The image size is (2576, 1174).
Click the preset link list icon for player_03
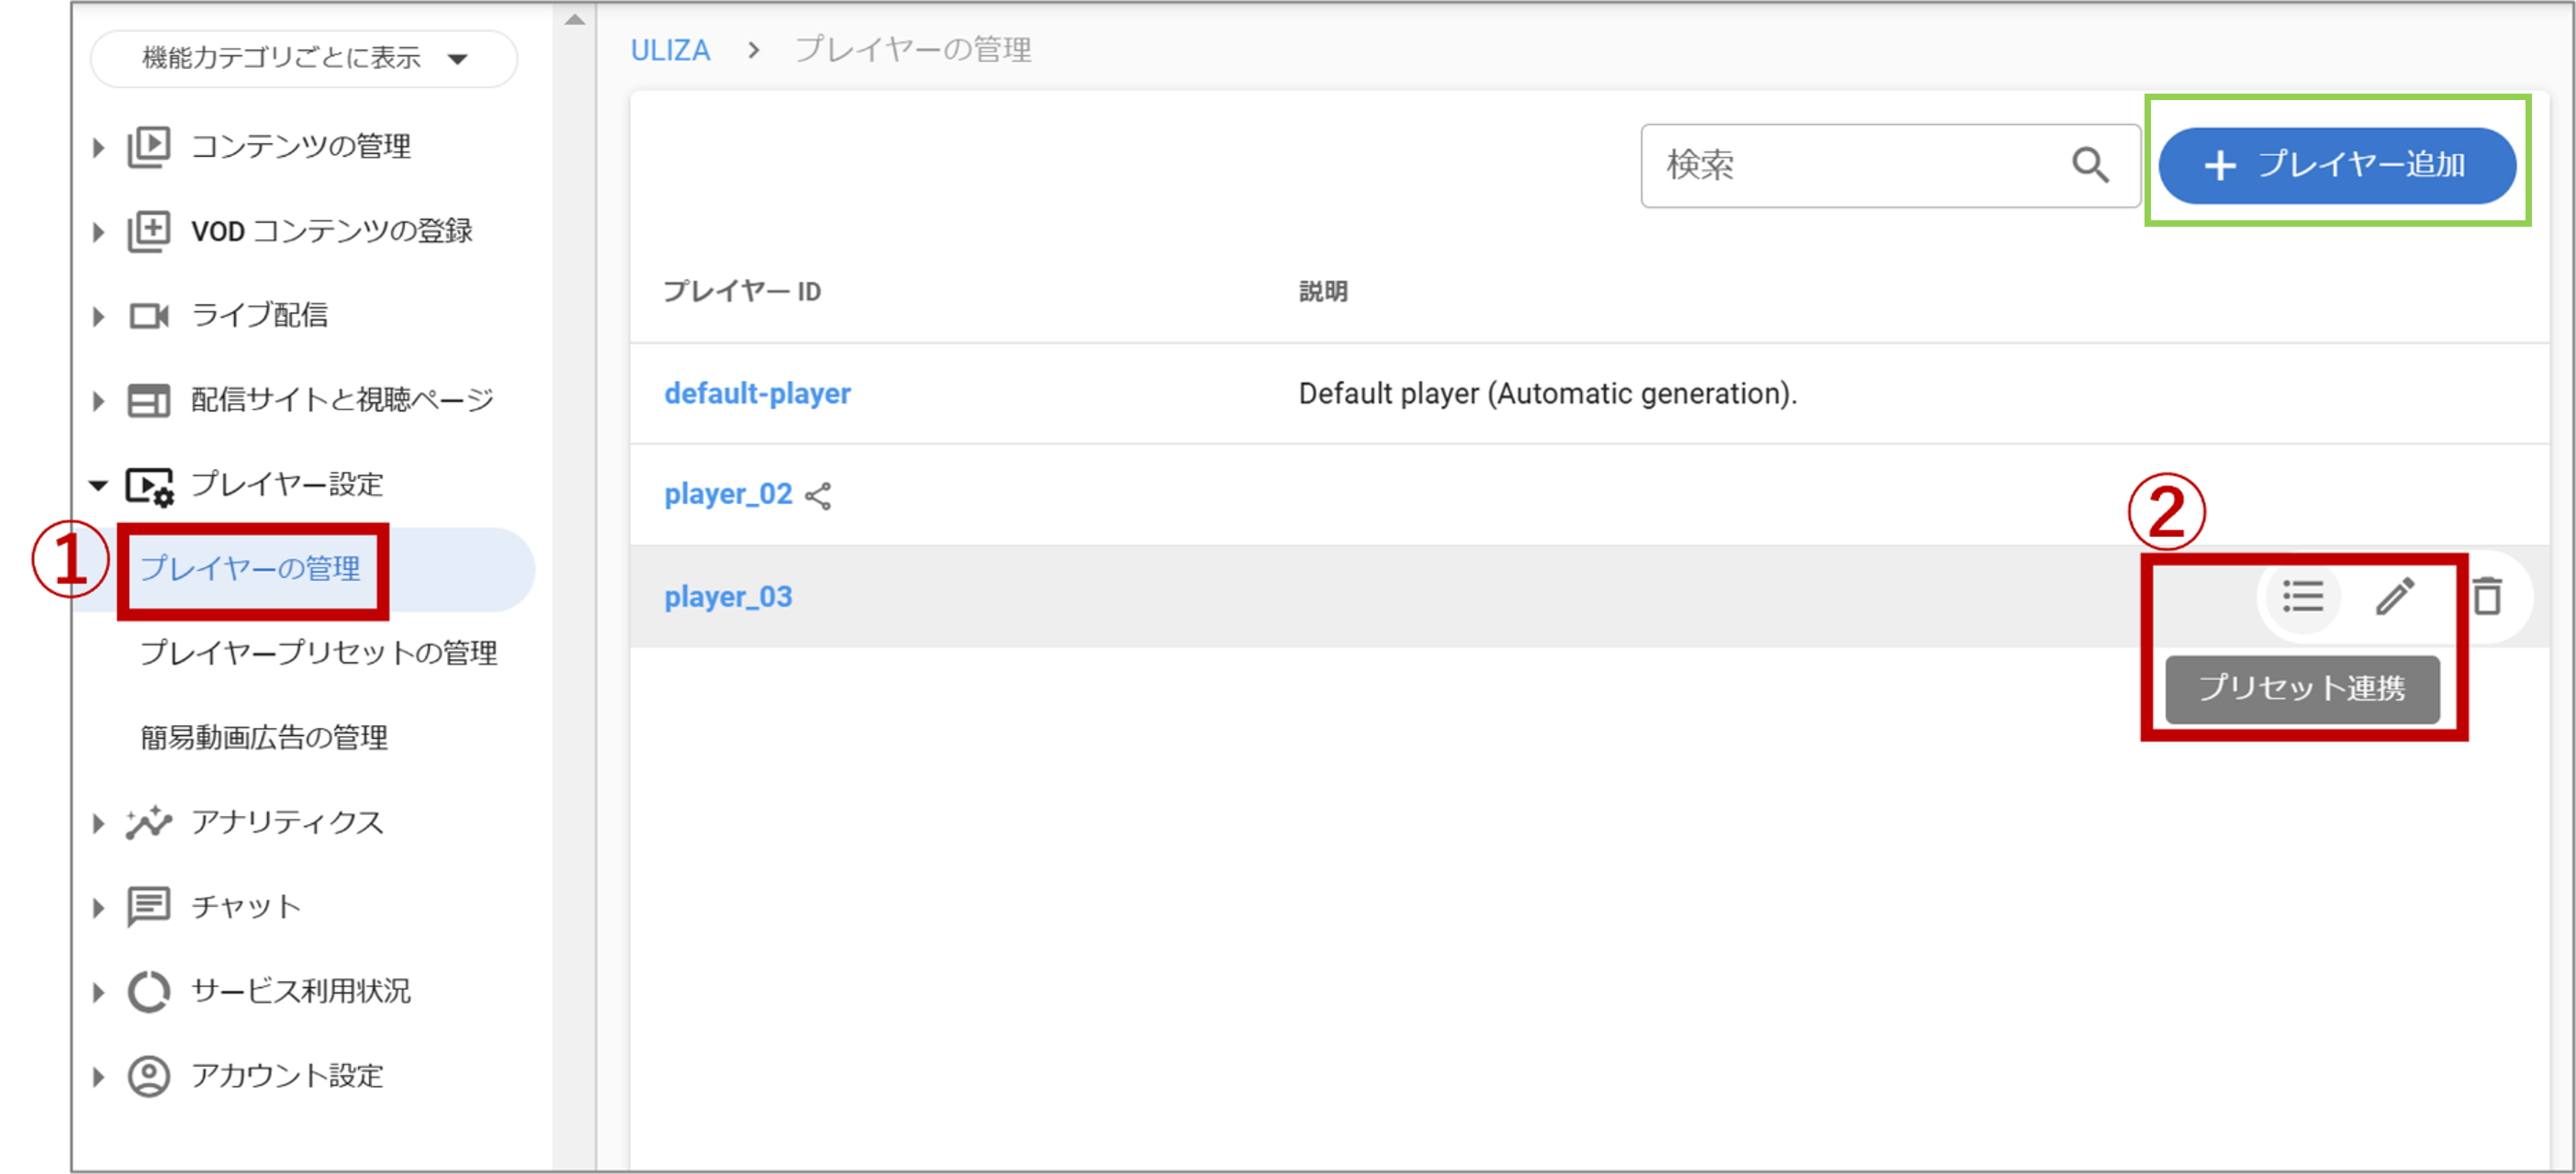(2303, 598)
